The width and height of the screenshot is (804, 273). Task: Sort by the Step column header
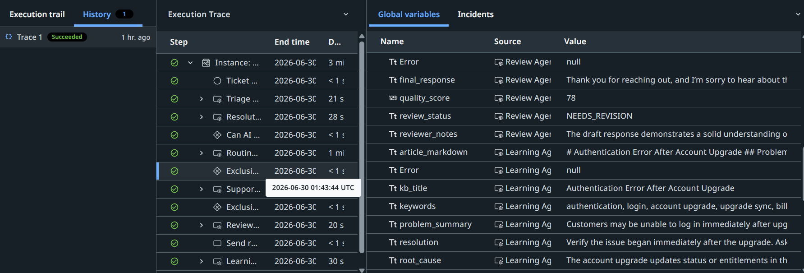click(x=179, y=42)
